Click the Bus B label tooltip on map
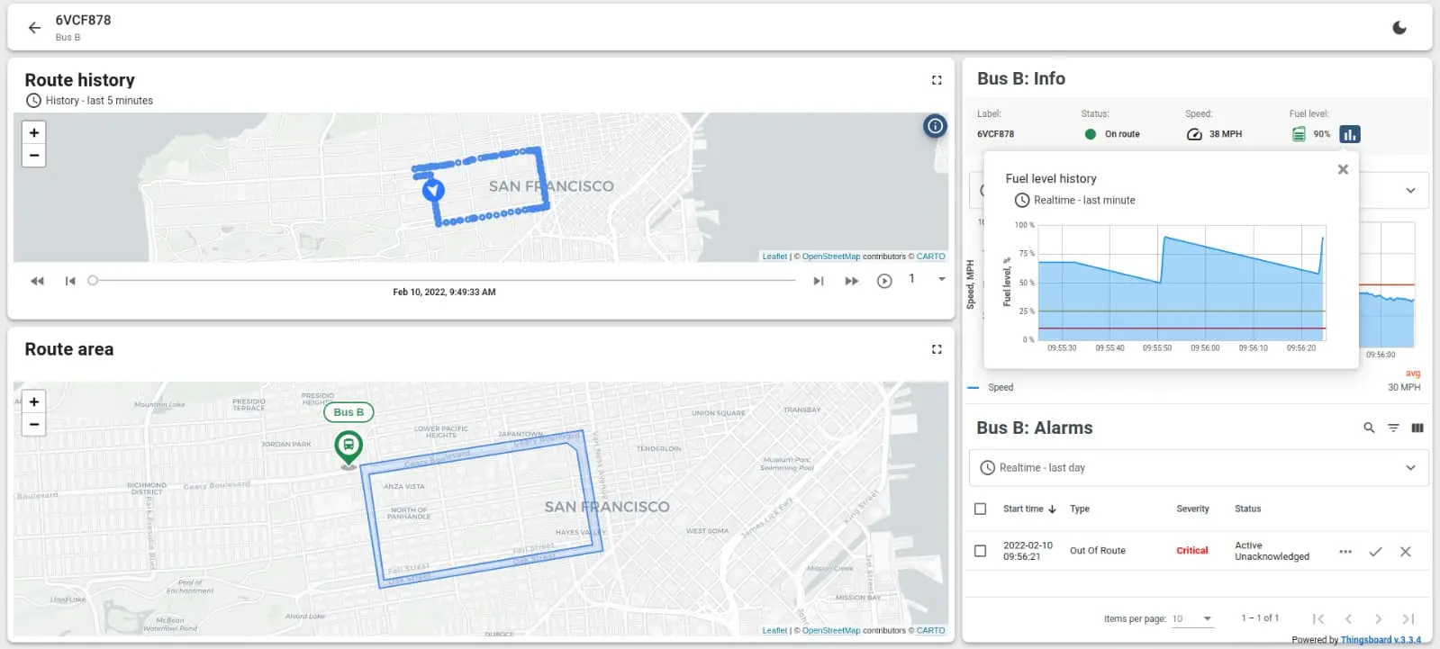The image size is (1440, 649). [x=349, y=412]
